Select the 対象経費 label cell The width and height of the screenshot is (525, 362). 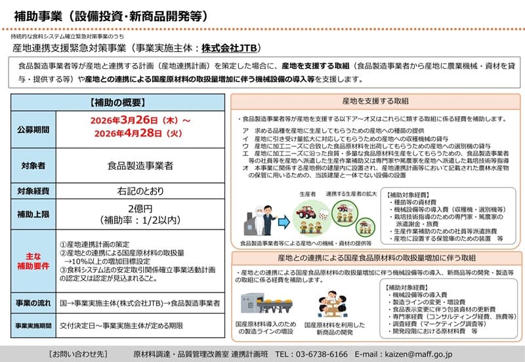pos(33,191)
